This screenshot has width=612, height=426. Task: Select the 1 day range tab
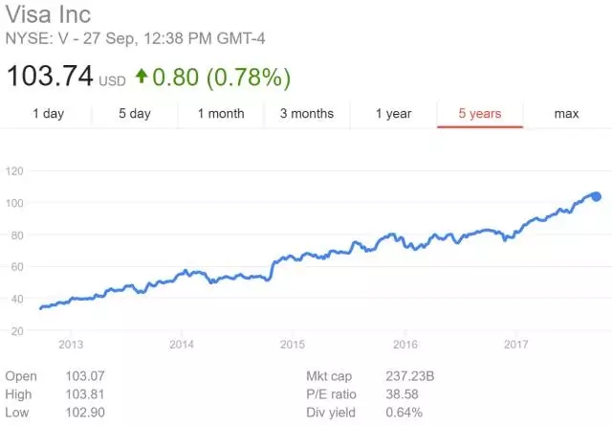[x=48, y=114]
